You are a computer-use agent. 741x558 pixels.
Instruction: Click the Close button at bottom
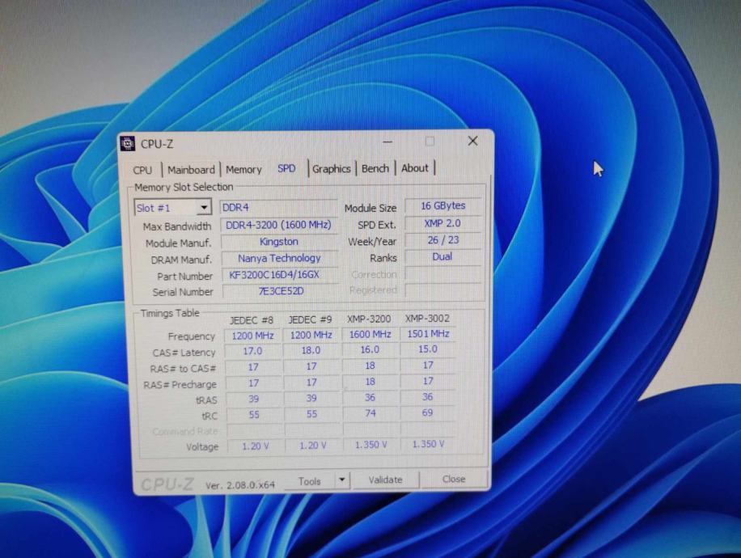(454, 479)
